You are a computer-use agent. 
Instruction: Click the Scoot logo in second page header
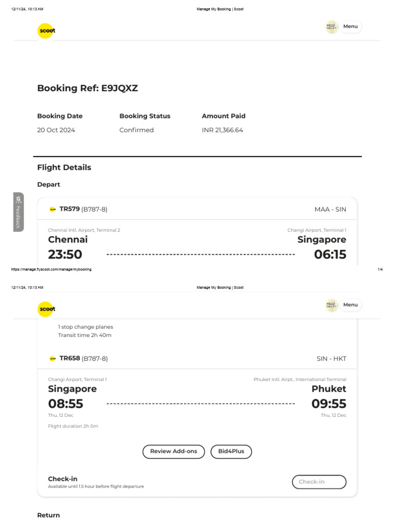pyautogui.click(x=46, y=309)
